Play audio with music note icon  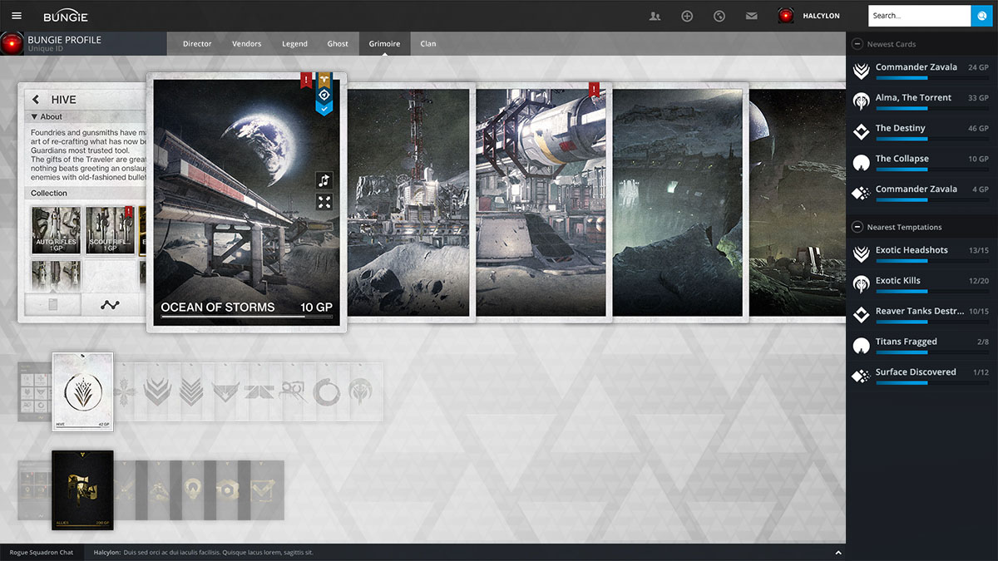tap(324, 180)
